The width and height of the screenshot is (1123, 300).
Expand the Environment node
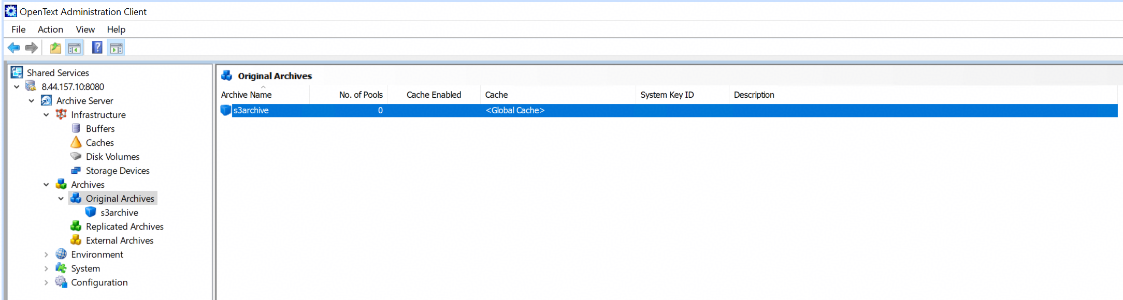(x=46, y=254)
